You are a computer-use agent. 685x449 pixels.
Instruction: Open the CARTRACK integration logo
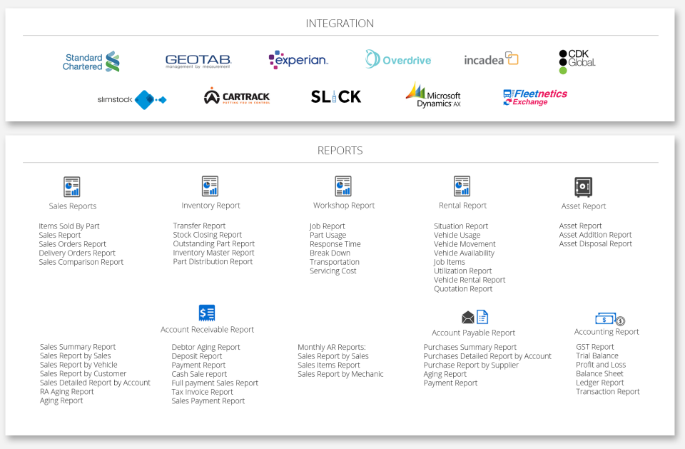[x=238, y=96]
